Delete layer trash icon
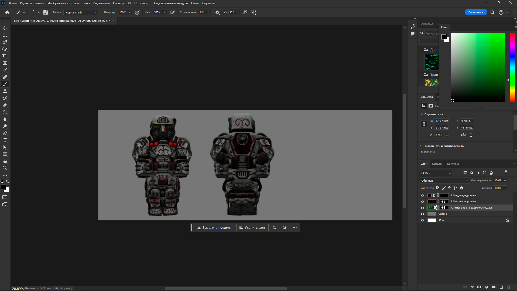Image resolution: width=517 pixels, height=291 pixels. 508,287
